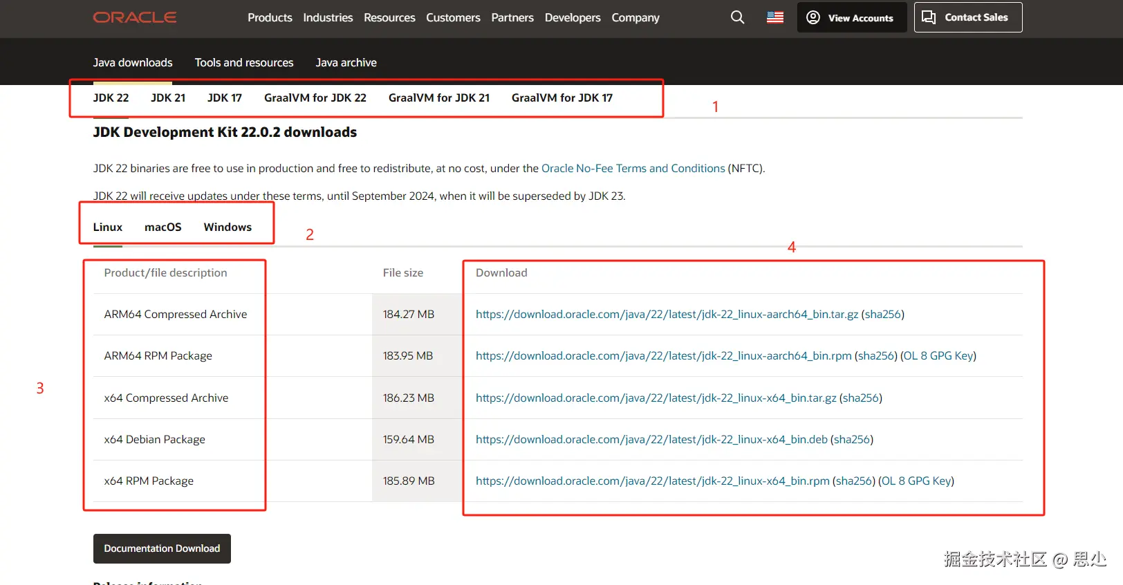1123x585 pixels.
Task: Select the JDK 17 tab
Action: [225, 98]
